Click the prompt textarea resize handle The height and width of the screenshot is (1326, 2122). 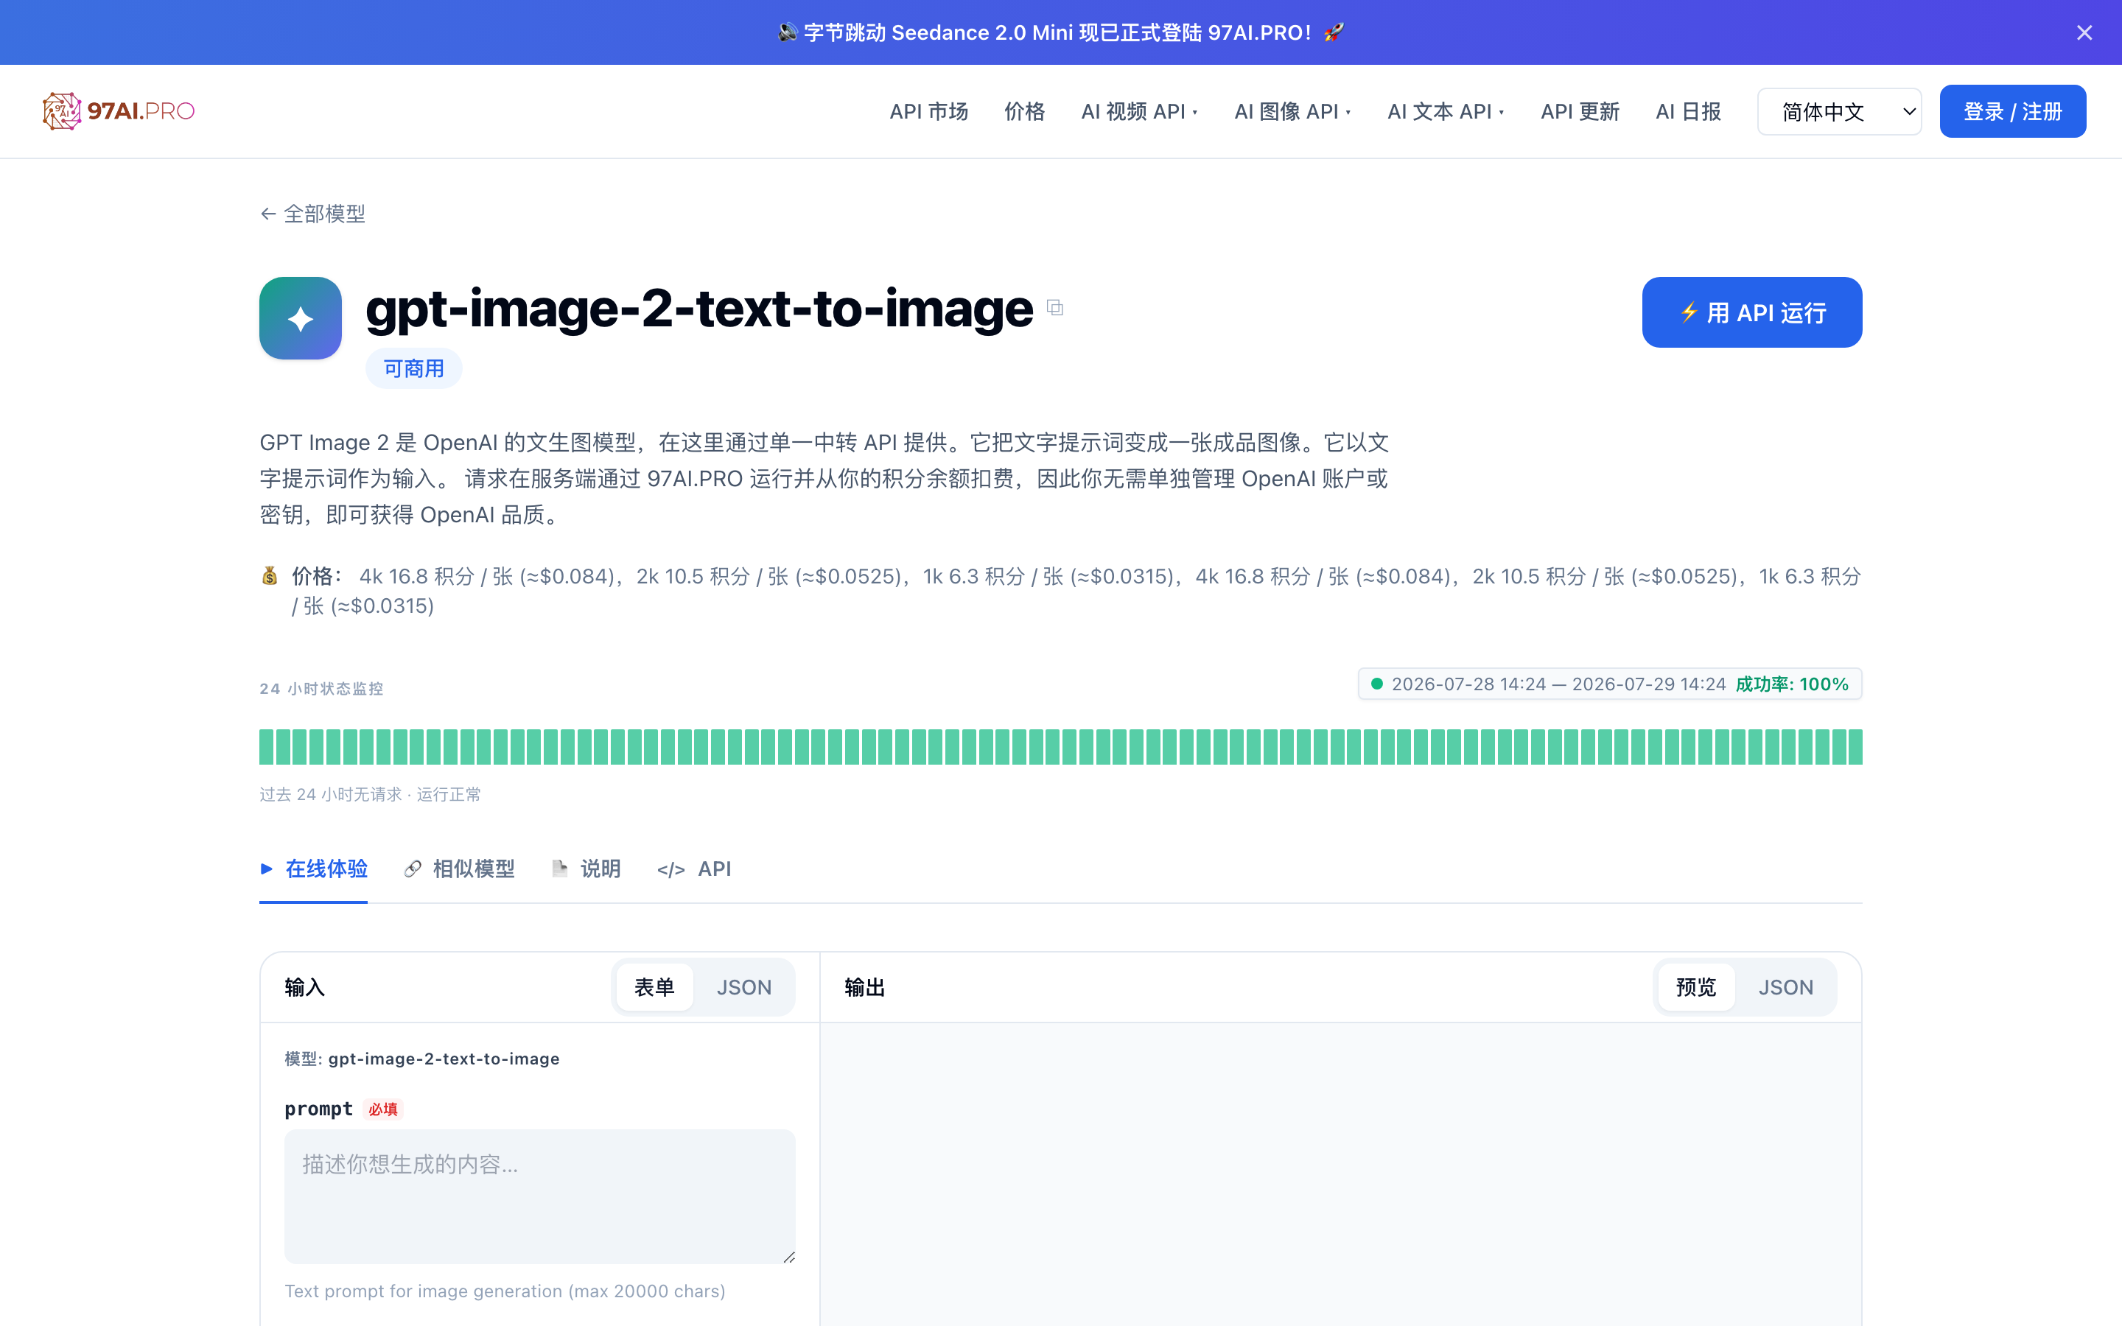coord(789,1257)
